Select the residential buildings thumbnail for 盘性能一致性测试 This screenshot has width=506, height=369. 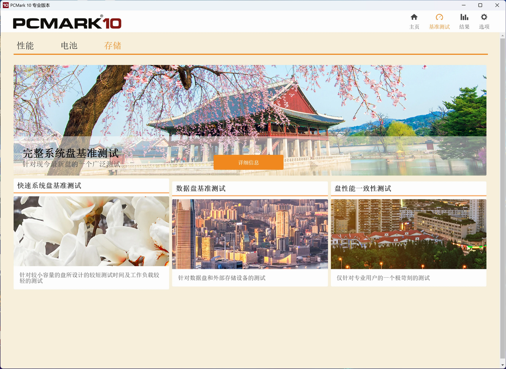coord(409,234)
